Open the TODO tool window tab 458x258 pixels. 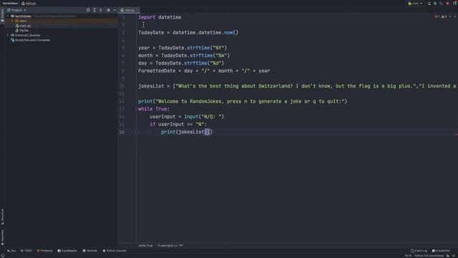(x=26, y=251)
